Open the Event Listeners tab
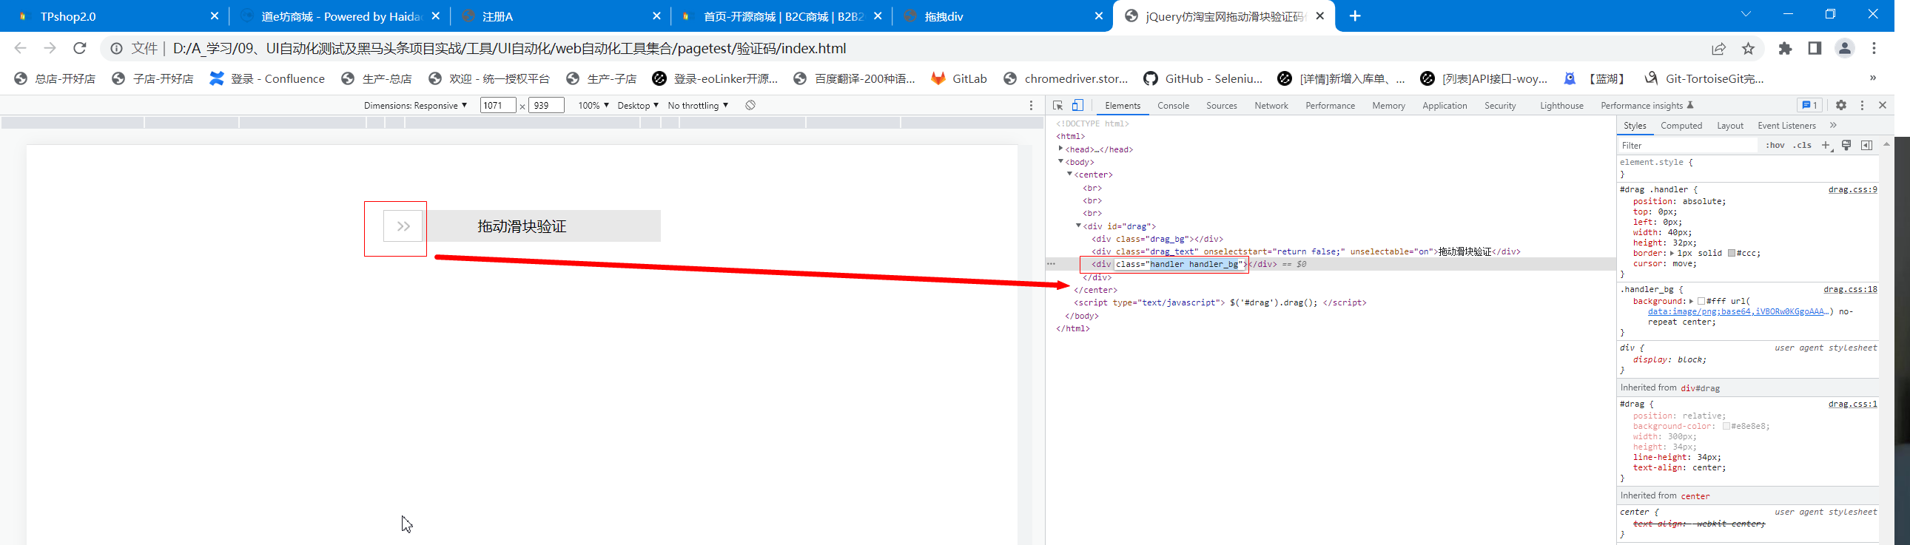Viewport: 1910px width, 545px height. click(1786, 125)
